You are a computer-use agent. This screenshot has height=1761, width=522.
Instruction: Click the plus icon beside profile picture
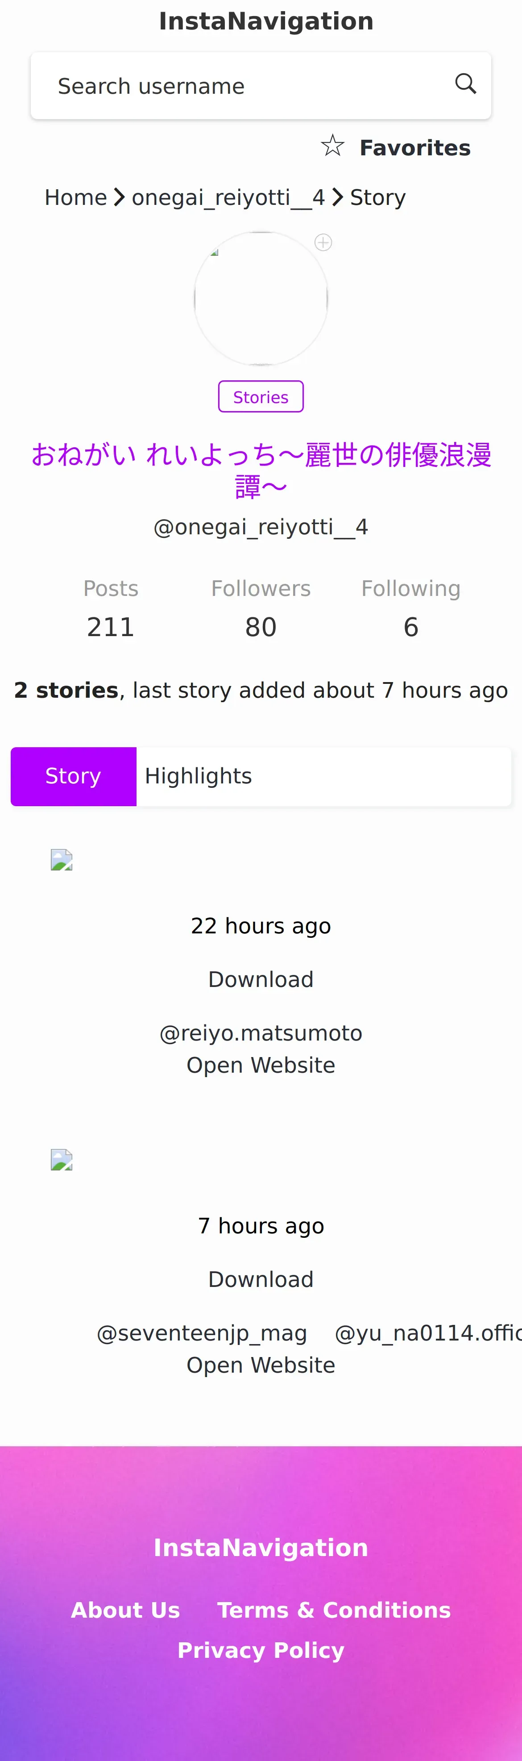click(x=323, y=243)
